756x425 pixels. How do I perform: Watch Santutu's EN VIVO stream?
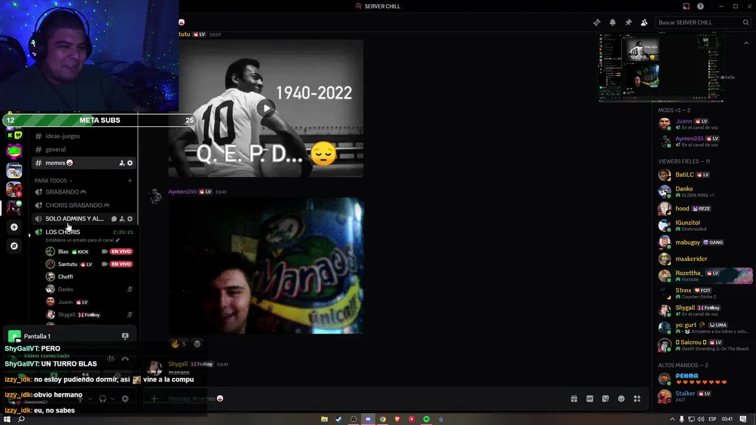click(121, 264)
